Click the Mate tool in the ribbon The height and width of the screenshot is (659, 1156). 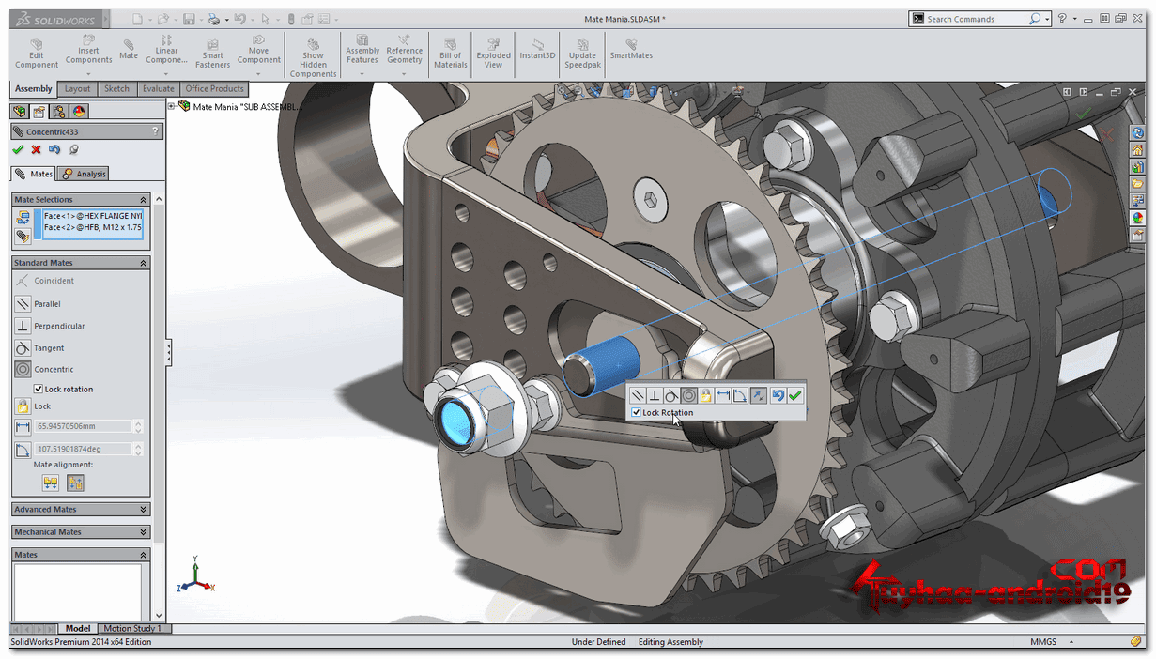point(129,49)
